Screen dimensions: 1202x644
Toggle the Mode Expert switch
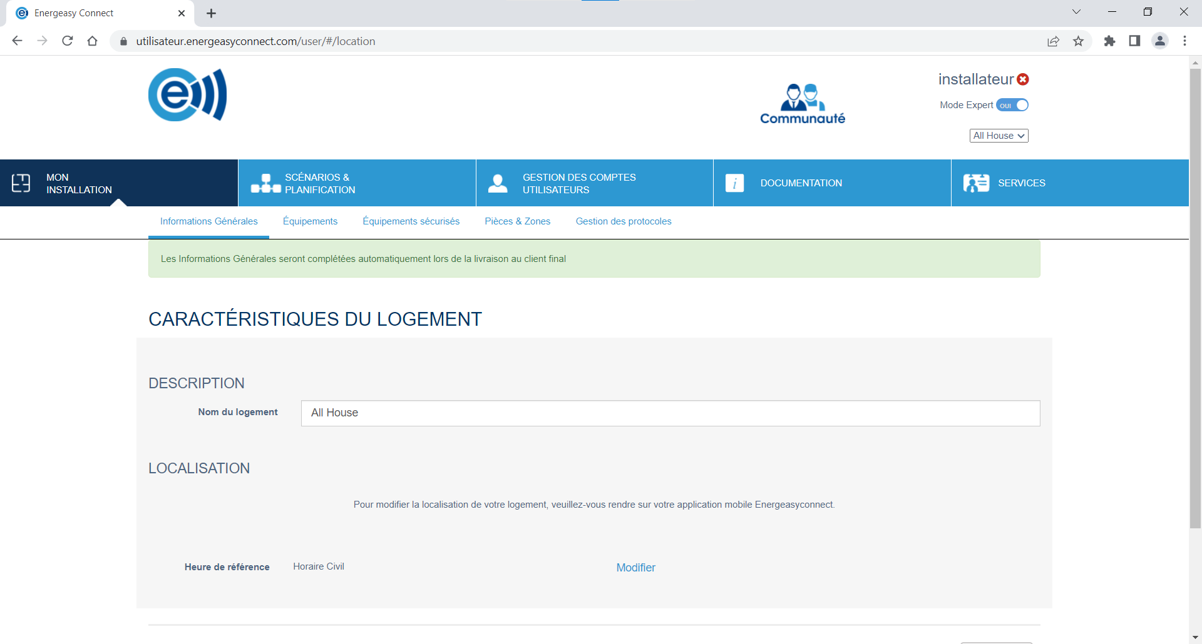[x=1012, y=105]
